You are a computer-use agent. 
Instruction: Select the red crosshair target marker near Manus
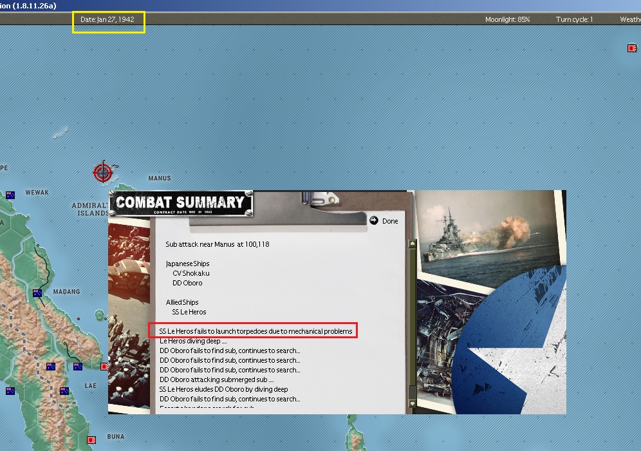[102, 172]
